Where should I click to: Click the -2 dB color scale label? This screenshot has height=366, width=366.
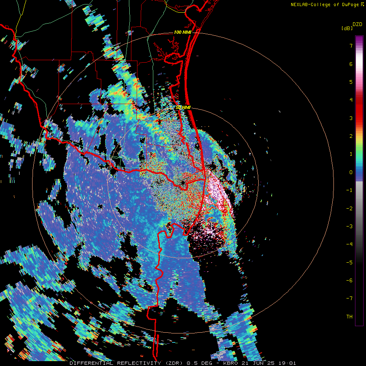pos(349,209)
